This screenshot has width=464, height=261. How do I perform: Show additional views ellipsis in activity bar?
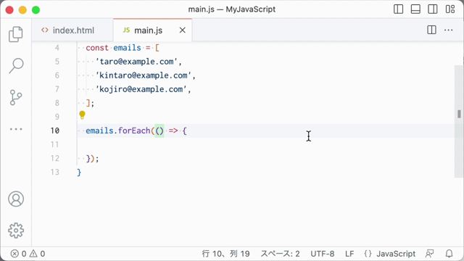(16, 129)
